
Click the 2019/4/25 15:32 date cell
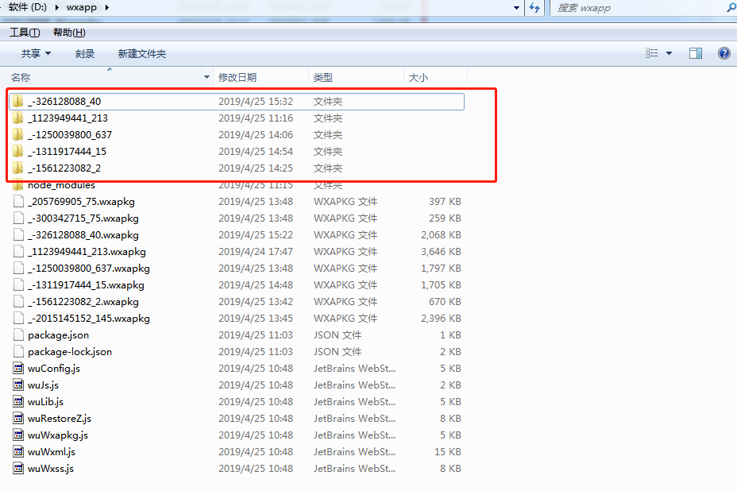pos(256,101)
